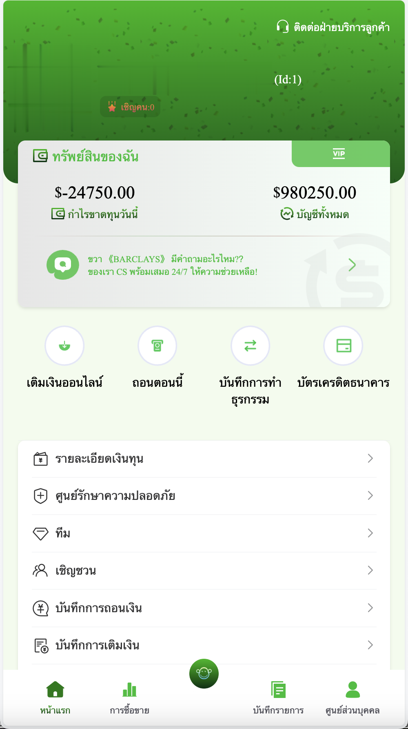The height and width of the screenshot is (729, 408).
Task: Expand the withdrawal record (บันทึกการถอนเงิน) chevron
Action: pos(370,608)
